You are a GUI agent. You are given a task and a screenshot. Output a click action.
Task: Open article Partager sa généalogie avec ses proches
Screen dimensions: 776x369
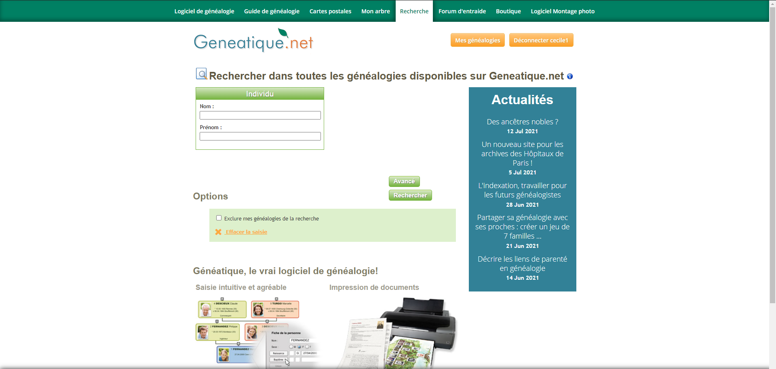522,226
